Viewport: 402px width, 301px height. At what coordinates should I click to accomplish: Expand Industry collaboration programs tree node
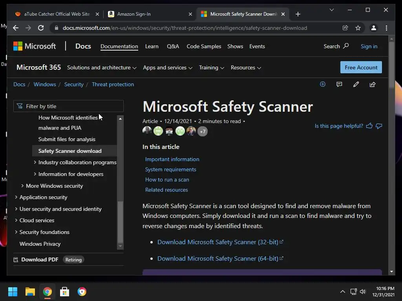coord(35,162)
